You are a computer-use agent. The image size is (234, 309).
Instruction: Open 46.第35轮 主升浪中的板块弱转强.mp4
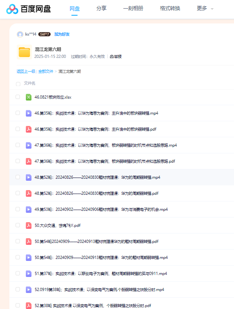[96, 113]
